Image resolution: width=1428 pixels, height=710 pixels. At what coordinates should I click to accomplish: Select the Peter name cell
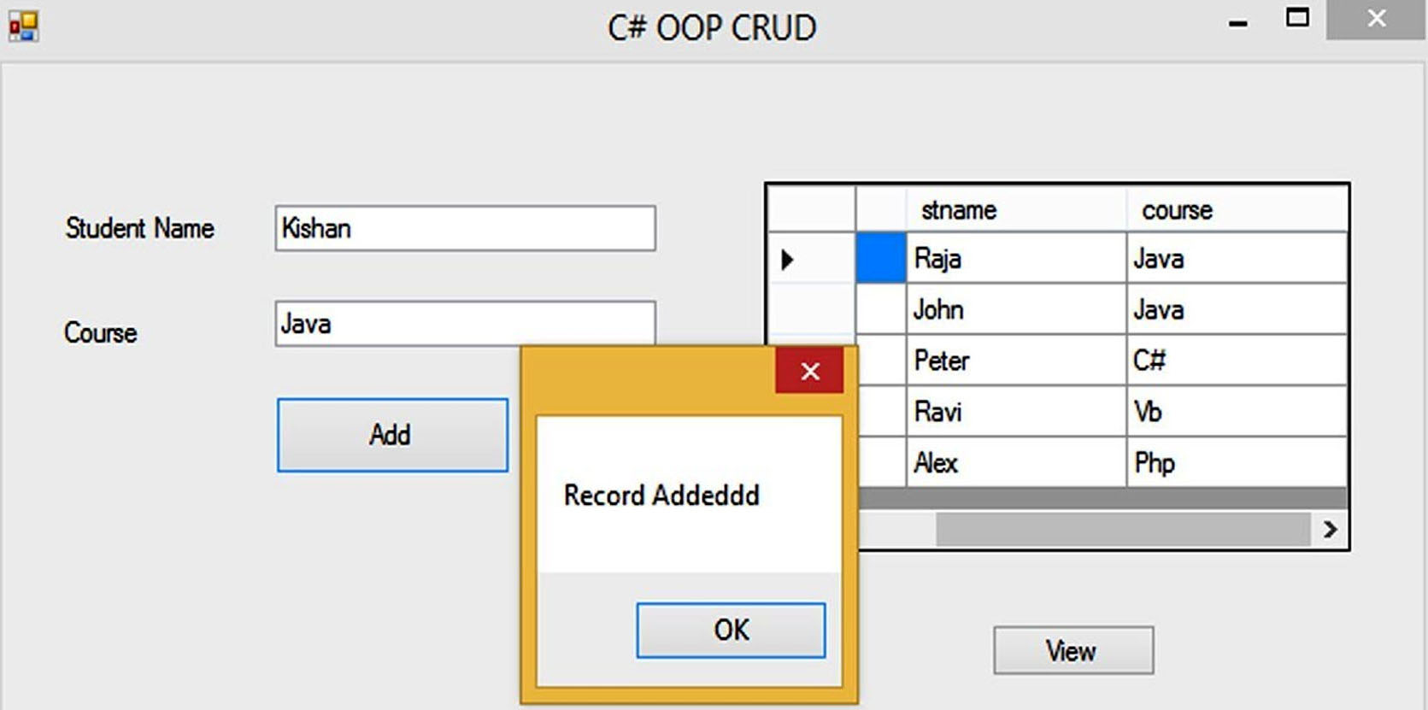pos(1016,361)
